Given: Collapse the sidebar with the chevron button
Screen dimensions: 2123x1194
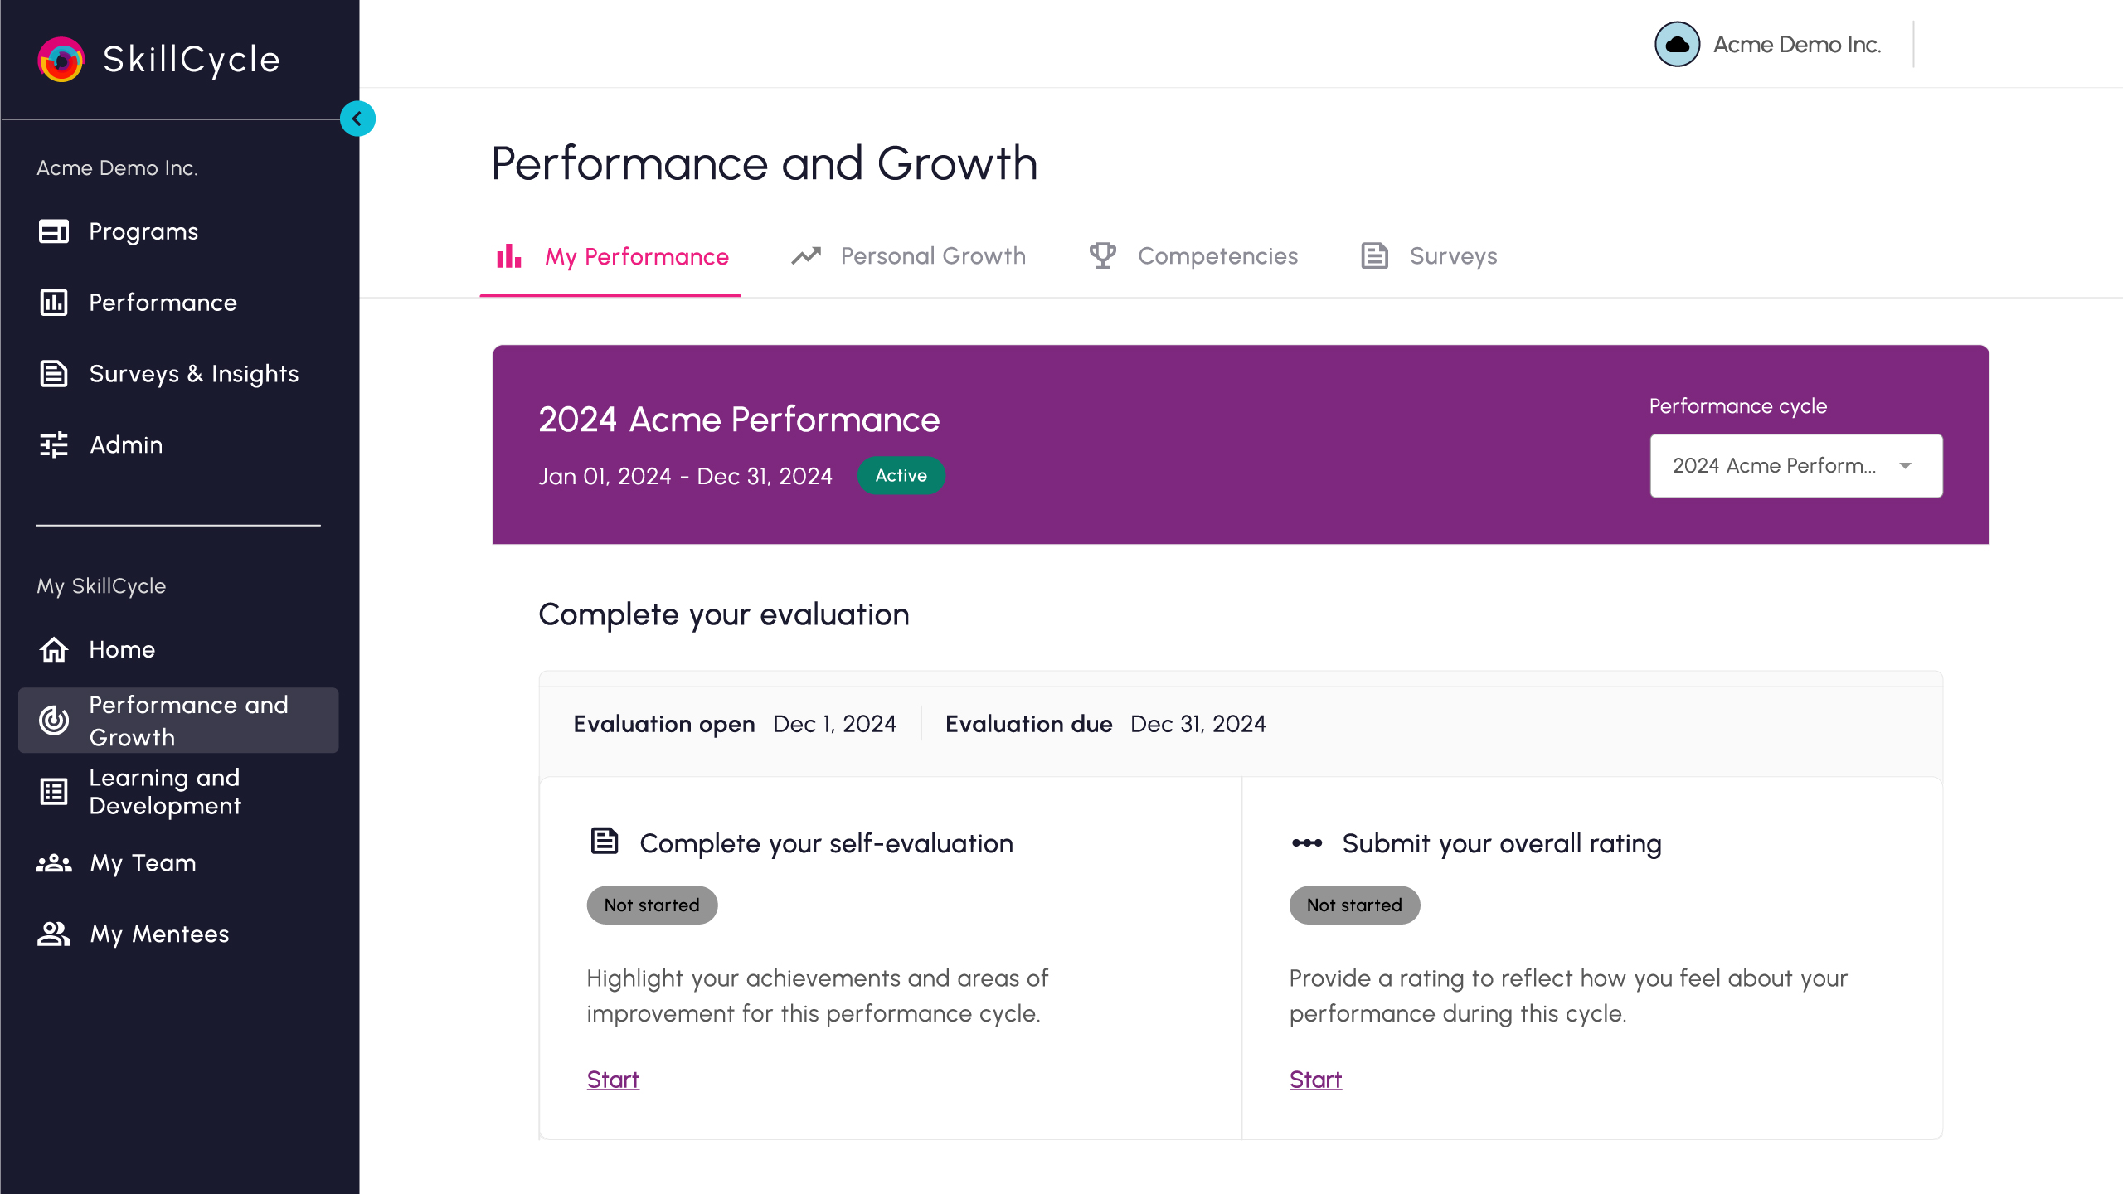Looking at the screenshot, I should [357, 119].
